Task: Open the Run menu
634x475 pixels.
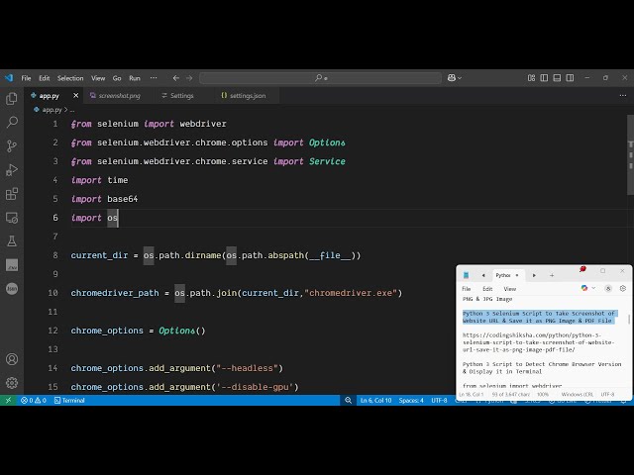Action: tap(135, 78)
